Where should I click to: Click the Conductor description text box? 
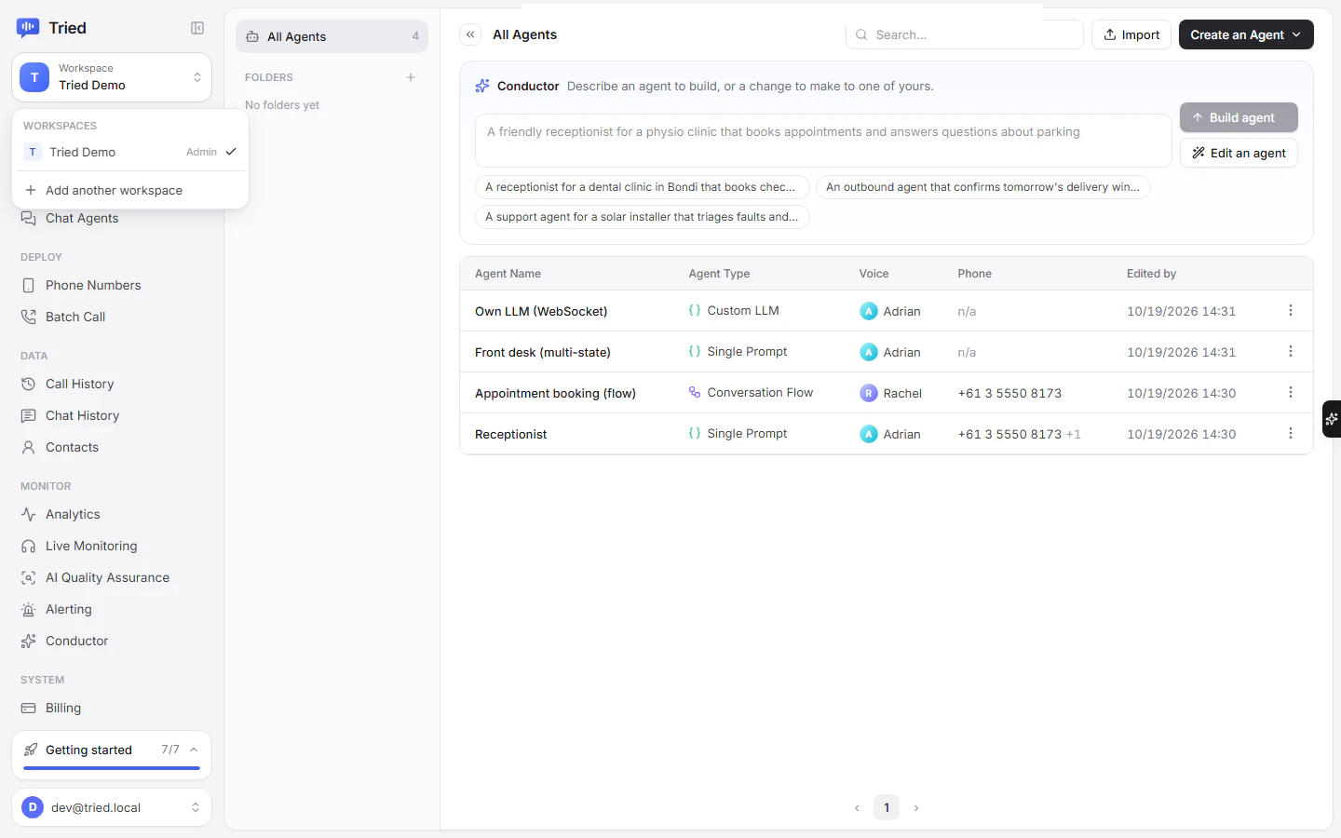823,141
